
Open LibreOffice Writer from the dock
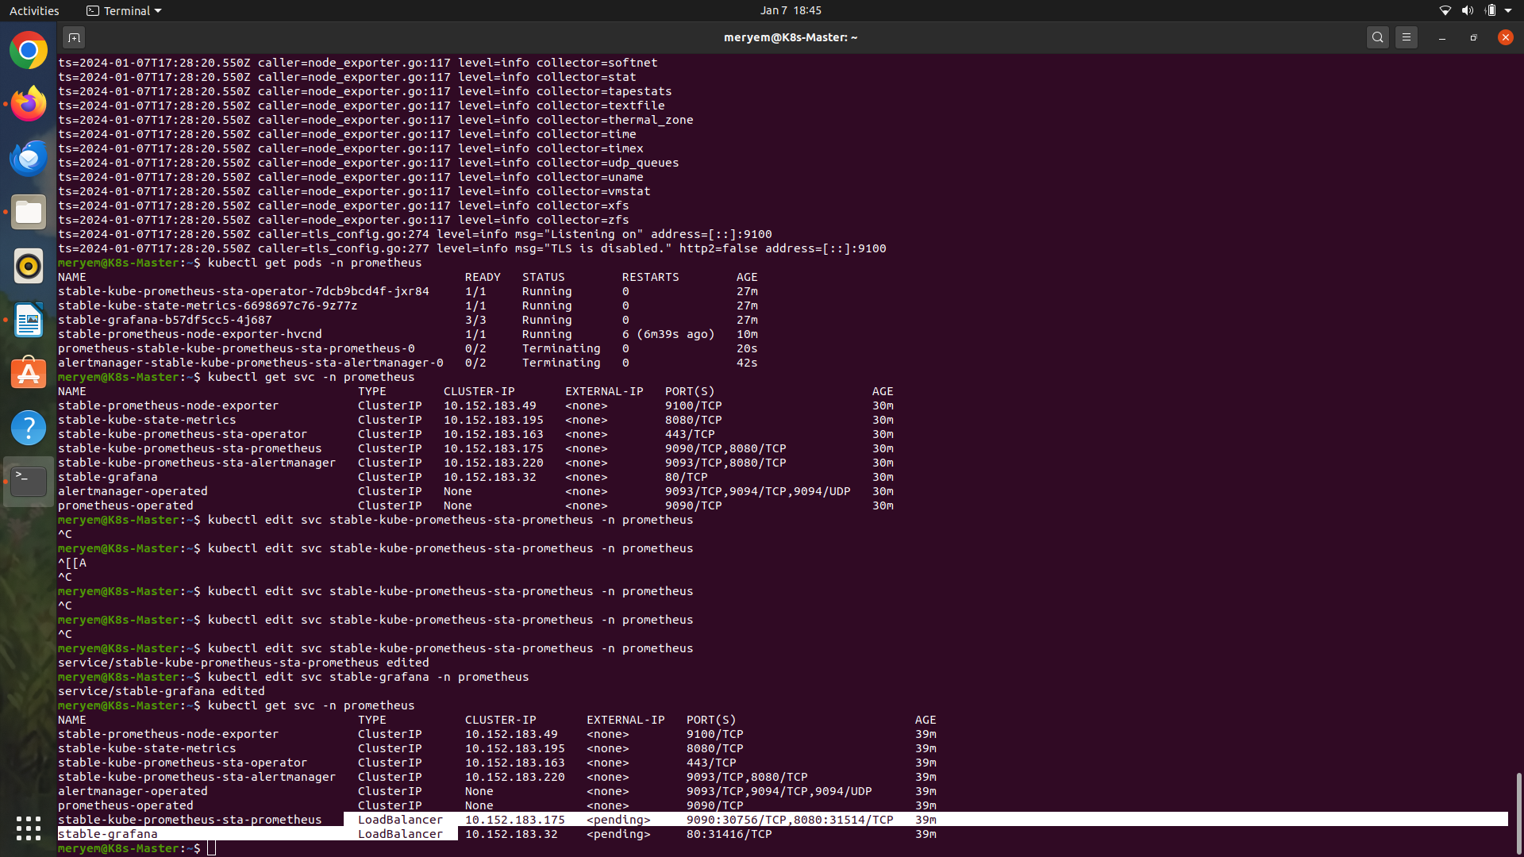coord(29,320)
